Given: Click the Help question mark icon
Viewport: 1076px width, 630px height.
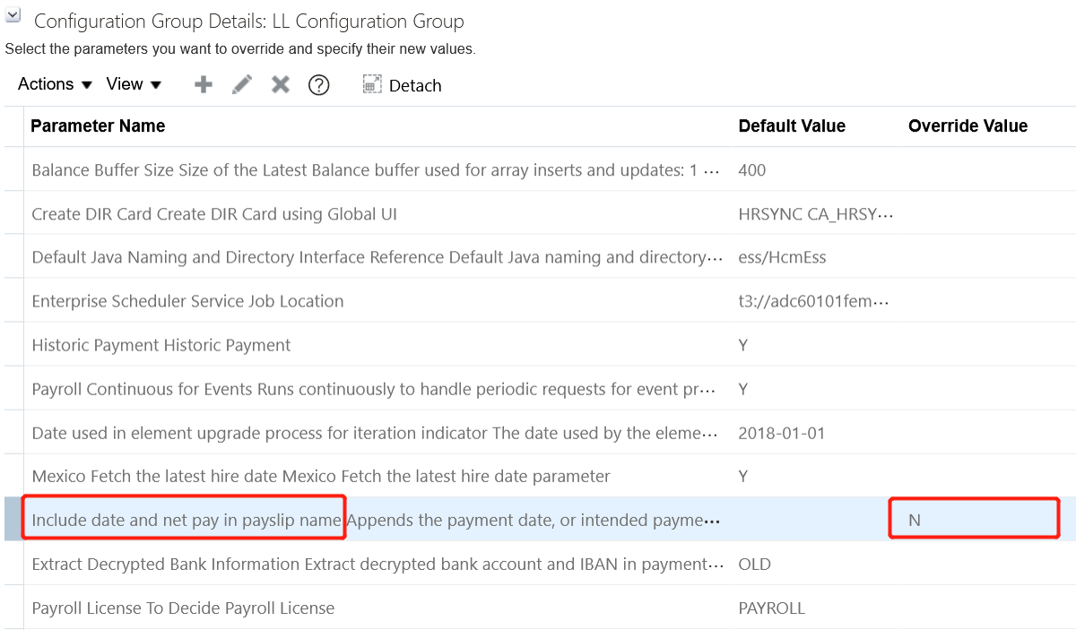Looking at the screenshot, I should (318, 85).
